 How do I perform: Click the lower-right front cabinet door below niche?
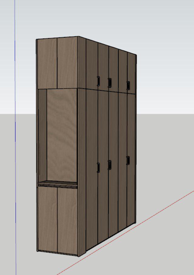pos(67,220)
